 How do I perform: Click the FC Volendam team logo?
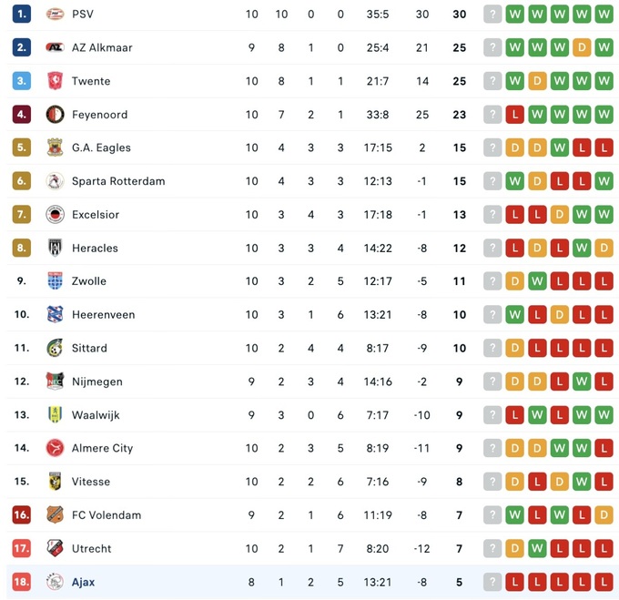(x=55, y=515)
